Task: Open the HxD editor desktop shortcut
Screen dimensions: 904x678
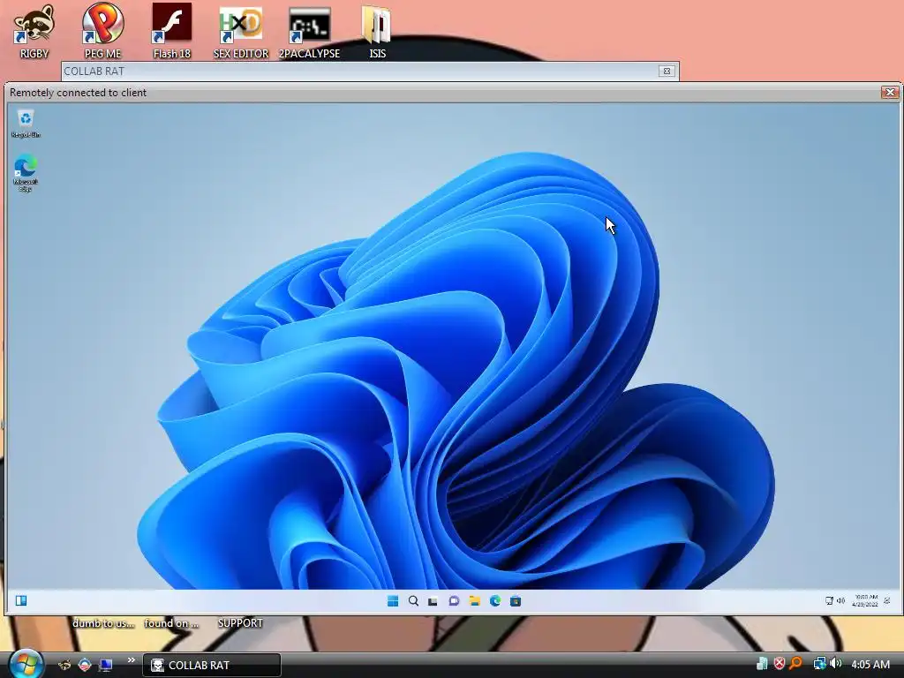Action: (x=241, y=32)
